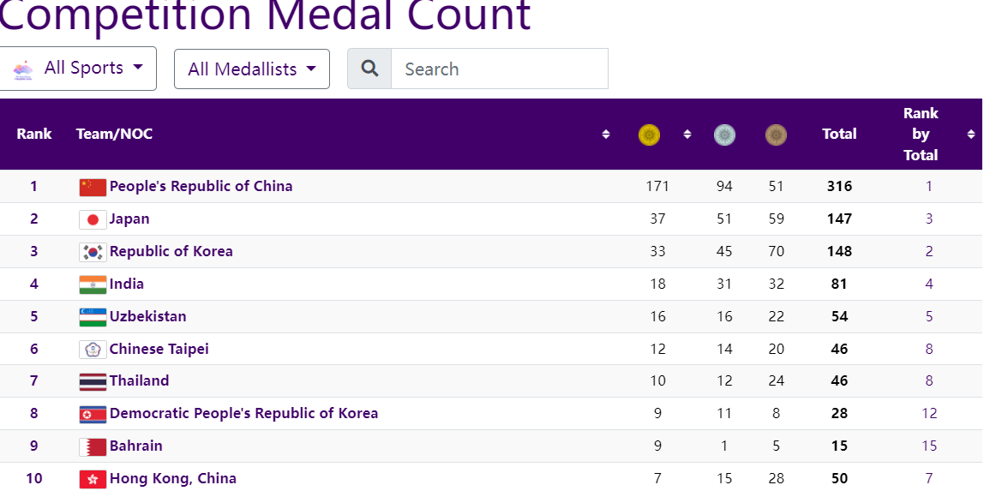Sort by the Team/NOC column arrows
The image size is (984, 491).
(x=606, y=135)
